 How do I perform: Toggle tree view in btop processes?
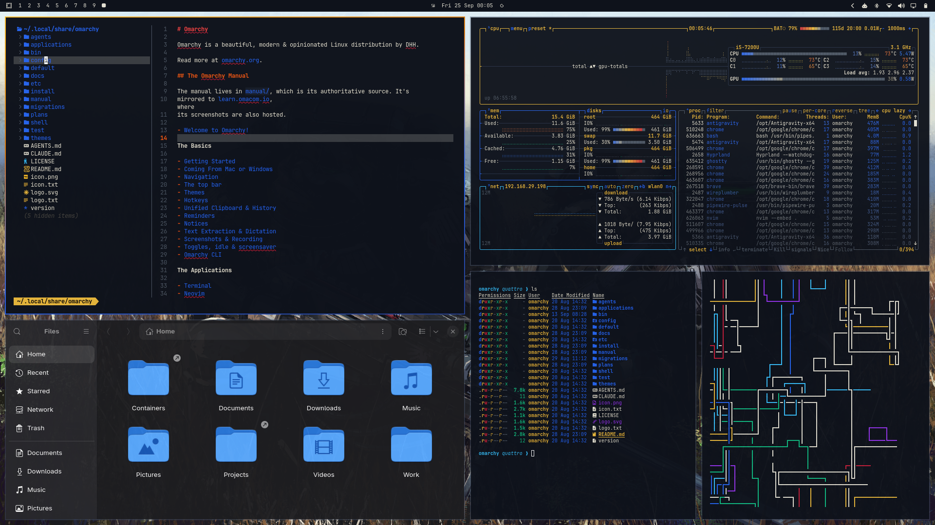(864, 111)
